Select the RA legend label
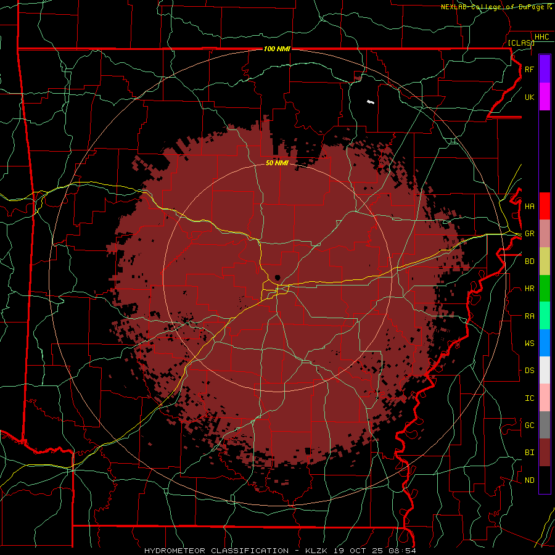 (x=529, y=316)
